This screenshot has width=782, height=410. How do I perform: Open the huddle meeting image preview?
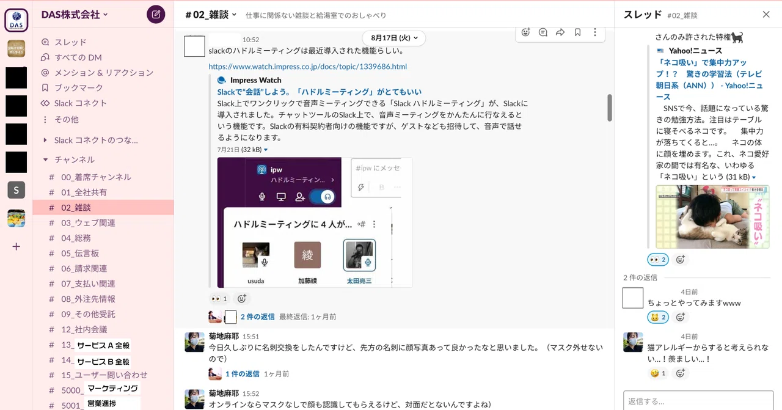pyautogui.click(x=315, y=222)
